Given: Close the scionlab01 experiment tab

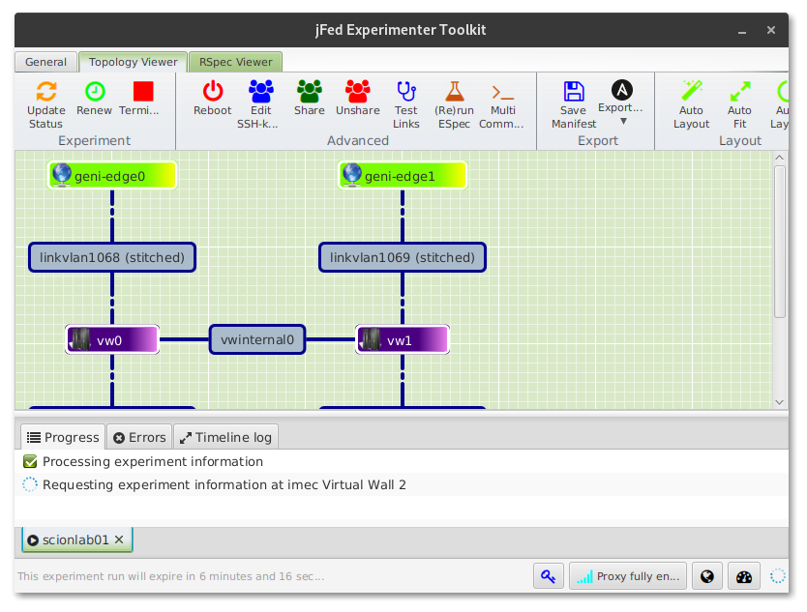Looking at the screenshot, I should (119, 539).
